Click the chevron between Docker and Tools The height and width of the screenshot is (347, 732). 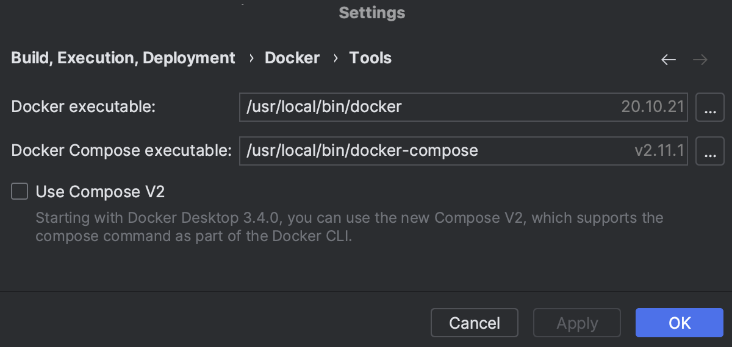point(335,58)
